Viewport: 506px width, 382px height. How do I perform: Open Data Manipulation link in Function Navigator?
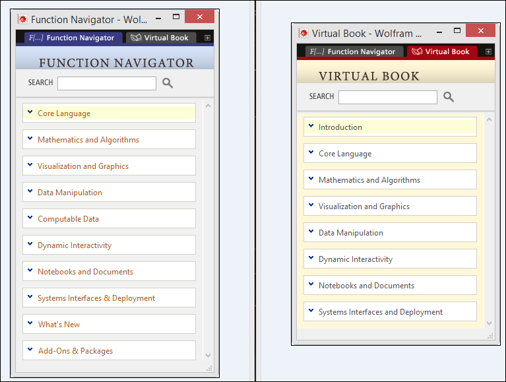click(x=70, y=193)
